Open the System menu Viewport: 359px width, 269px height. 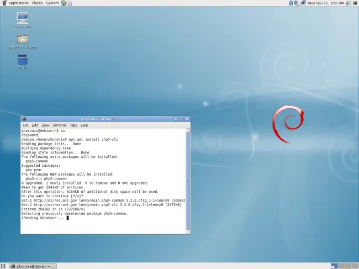point(52,3)
